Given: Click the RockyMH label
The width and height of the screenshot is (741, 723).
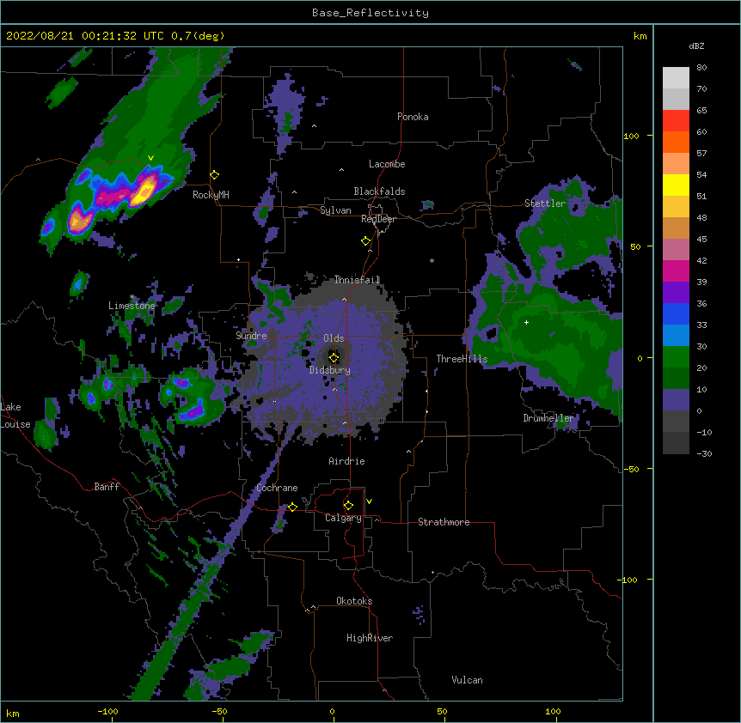Looking at the screenshot, I should [x=211, y=195].
